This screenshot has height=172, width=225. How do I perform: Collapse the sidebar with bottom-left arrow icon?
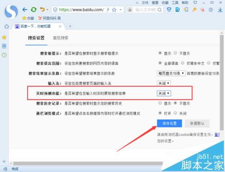(5, 169)
